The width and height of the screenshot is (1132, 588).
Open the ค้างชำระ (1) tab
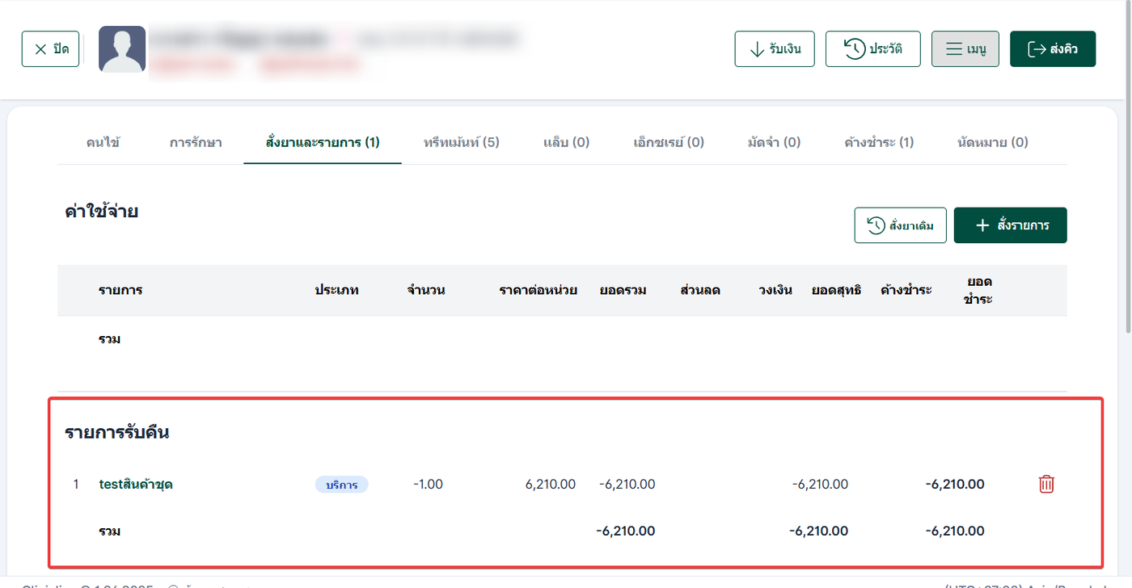(x=879, y=142)
